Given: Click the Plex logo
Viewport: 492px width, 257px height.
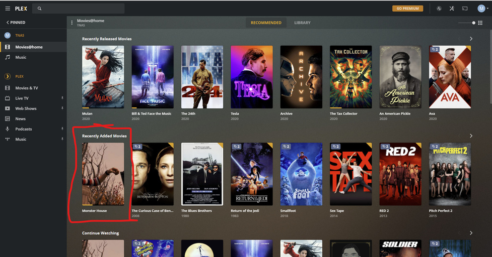Looking at the screenshot, I should pyautogui.click(x=21, y=9).
